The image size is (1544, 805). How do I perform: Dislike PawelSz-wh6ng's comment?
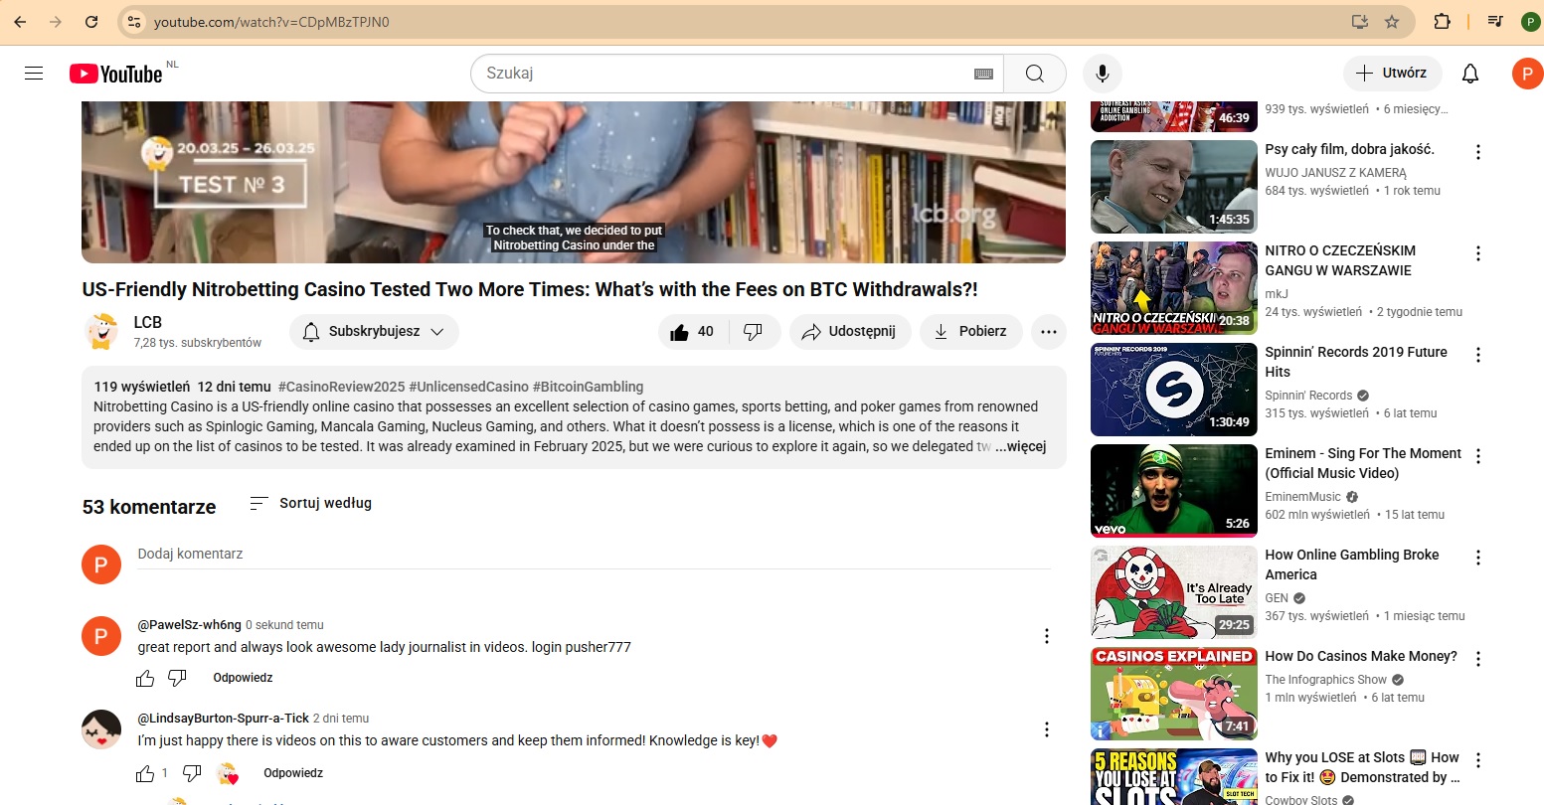(x=177, y=679)
